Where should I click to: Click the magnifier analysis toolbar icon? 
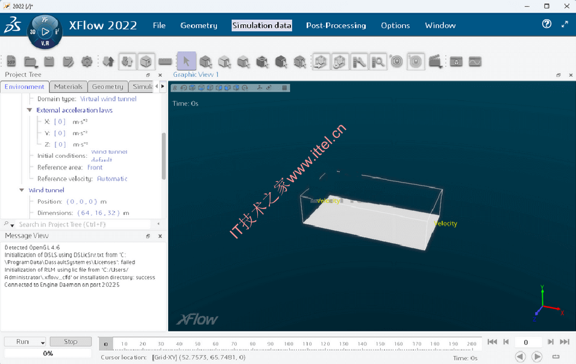point(378,61)
